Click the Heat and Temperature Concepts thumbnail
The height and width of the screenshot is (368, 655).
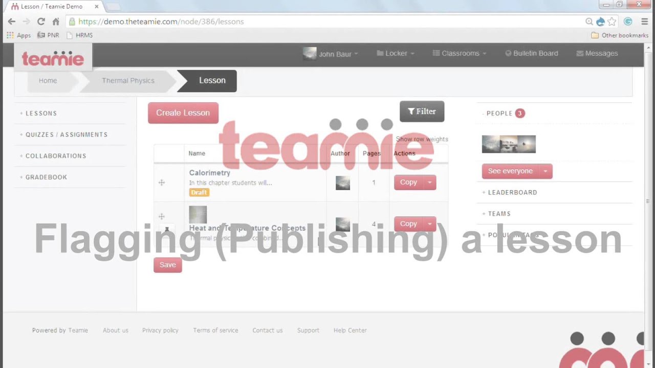[198, 215]
